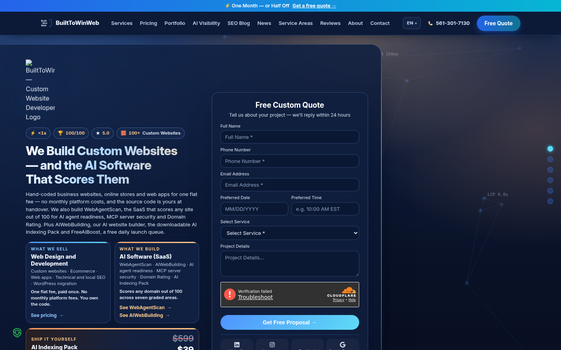Open the Services menu item
Image resolution: width=561 pixels, height=350 pixels.
tap(122, 23)
